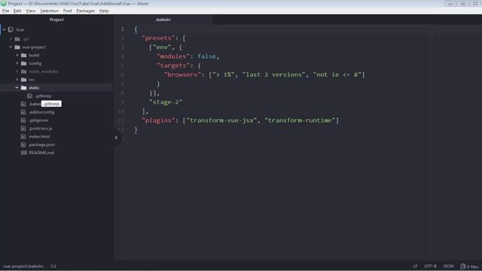The image size is (482, 271).
Task: Click the "browsers" key in editor
Action: [182, 75]
